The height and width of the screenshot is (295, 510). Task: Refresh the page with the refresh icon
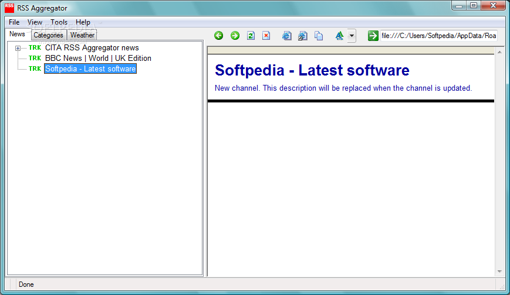tap(251, 35)
